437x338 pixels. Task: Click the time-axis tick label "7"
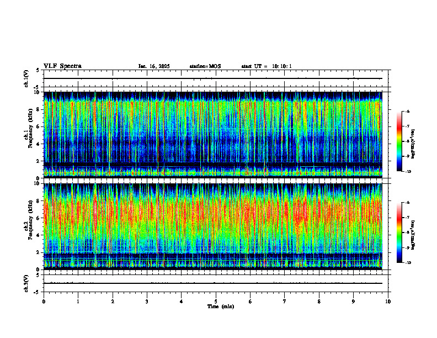(x=285, y=302)
